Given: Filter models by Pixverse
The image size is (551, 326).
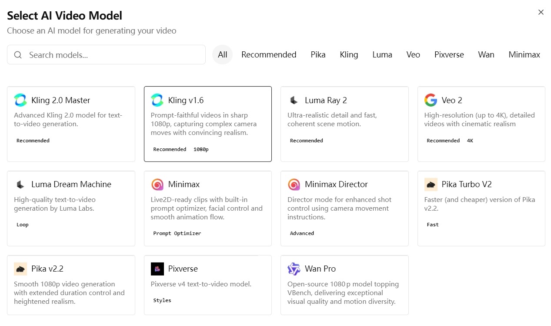Looking at the screenshot, I should pos(449,55).
